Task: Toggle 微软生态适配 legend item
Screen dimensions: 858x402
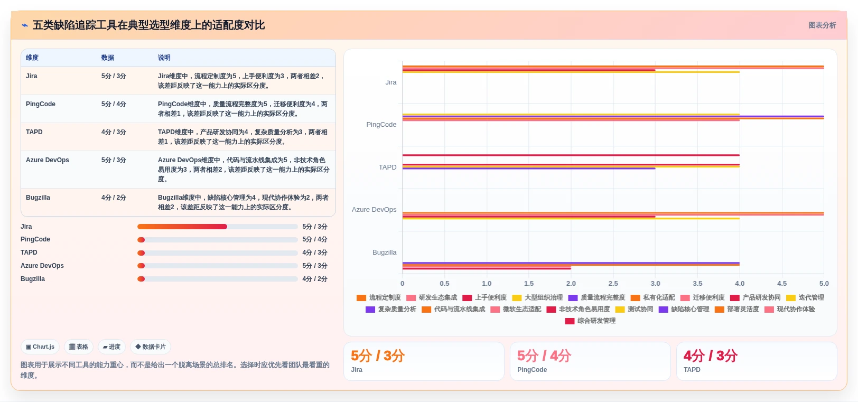Action: 516,310
